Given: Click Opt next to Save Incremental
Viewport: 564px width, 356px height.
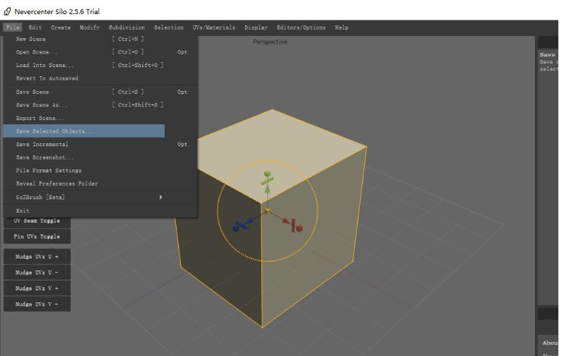Looking at the screenshot, I should pos(182,144).
